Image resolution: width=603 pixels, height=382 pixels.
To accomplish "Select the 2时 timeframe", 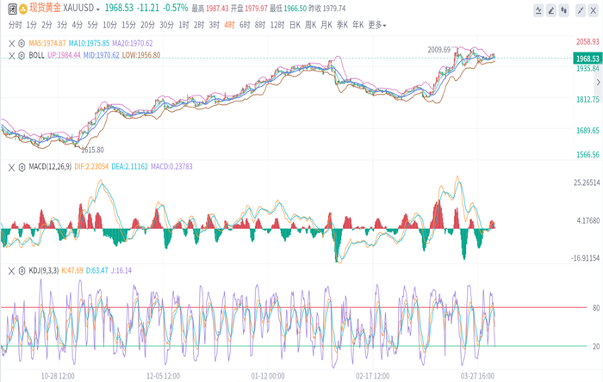I will click(199, 25).
